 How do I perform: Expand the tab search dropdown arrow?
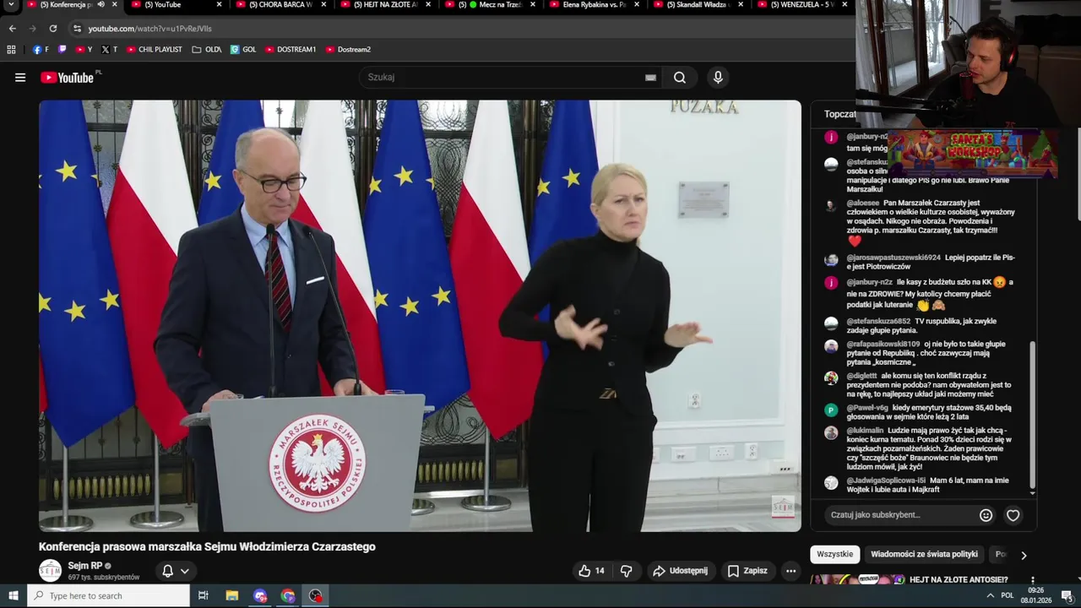[x=12, y=5]
